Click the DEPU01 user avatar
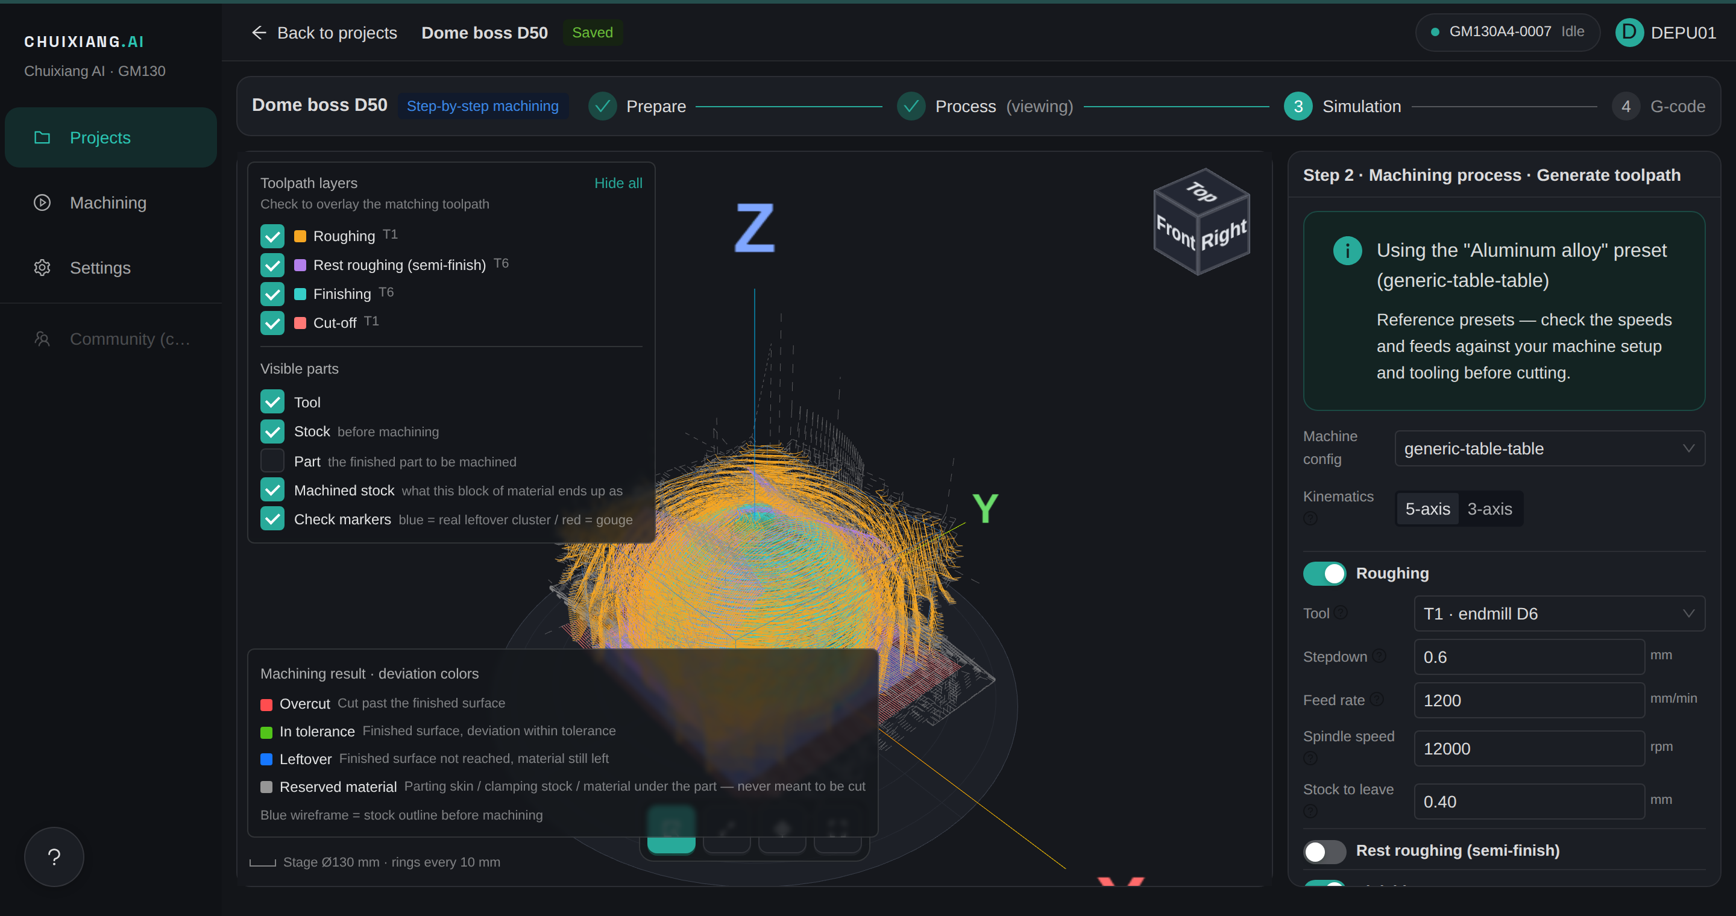The height and width of the screenshot is (916, 1736). (x=1629, y=33)
